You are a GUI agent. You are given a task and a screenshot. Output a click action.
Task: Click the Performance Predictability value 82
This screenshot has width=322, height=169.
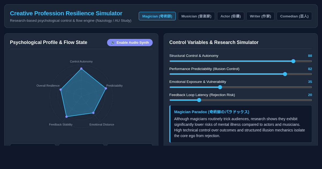[x=310, y=69]
